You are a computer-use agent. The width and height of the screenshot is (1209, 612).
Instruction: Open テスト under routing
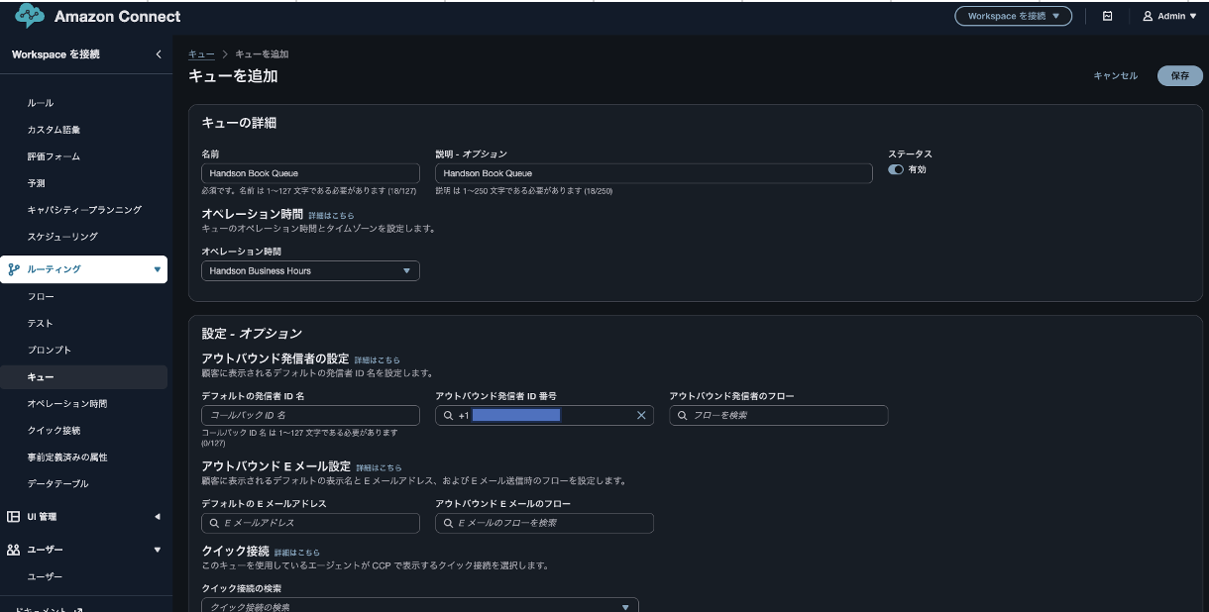(41, 324)
